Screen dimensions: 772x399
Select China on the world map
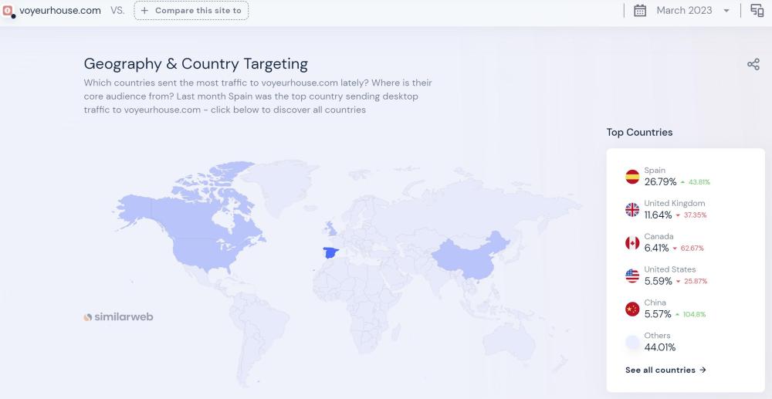click(x=467, y=255)
